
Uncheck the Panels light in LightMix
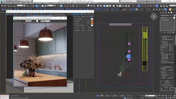tap(75, 23)
